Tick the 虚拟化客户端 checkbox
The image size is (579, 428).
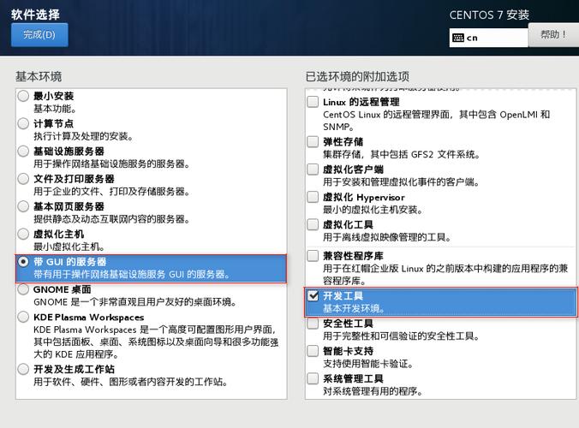(x=313, y=169)
